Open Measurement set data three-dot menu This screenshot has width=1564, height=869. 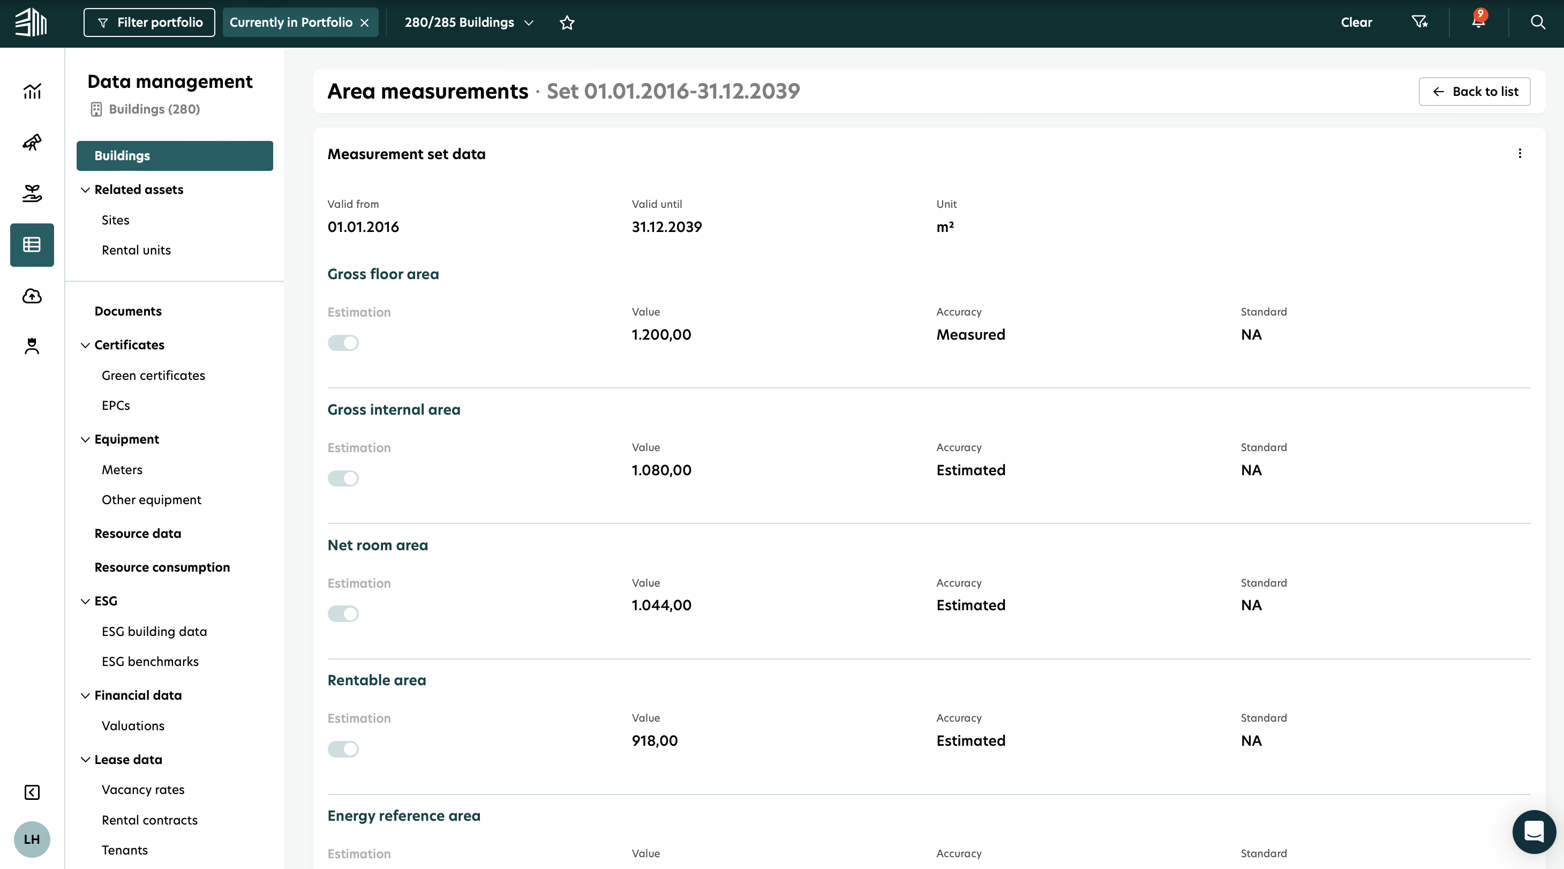click(x=1519, y=154)
